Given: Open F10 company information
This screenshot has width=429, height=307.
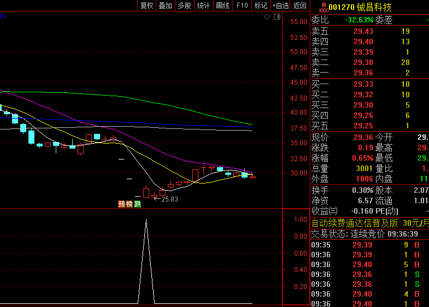Looking at the screenshot, I should (242, 5).
